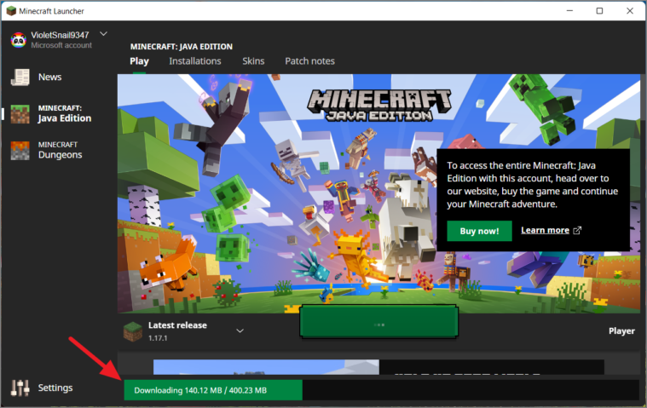Select News label in the sidebar
The height and width of the screenshot is (408, 647).
point(50,77)
